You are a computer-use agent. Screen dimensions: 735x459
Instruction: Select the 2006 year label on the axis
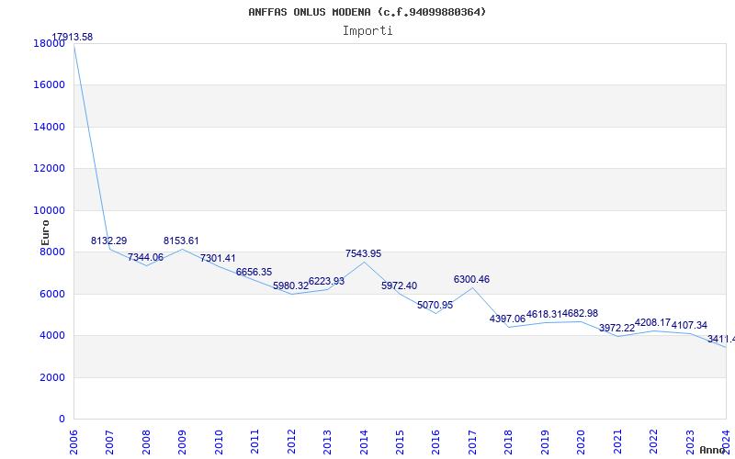[x=73, y=442]
